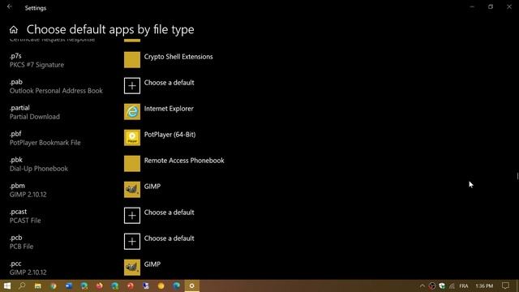The height and width of the screenshot is (292, 519).
Task: Choose a default for .pcast files
Action: [x=169, y=213]
